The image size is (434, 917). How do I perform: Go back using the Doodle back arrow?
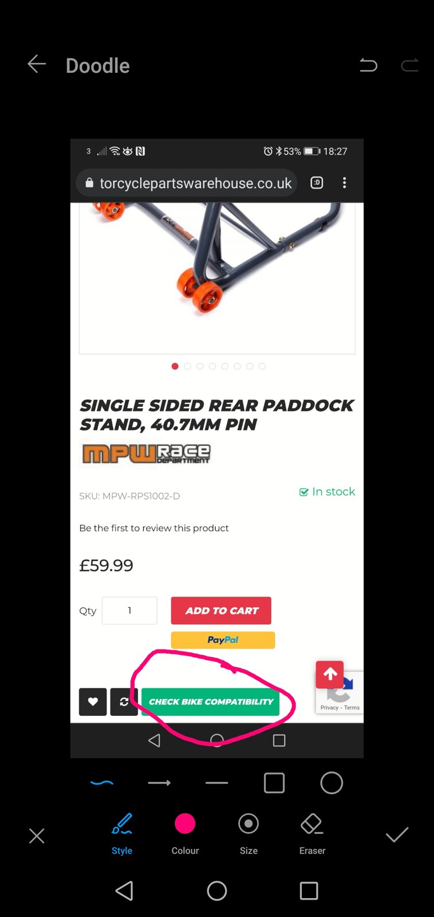tap(37, 64)
